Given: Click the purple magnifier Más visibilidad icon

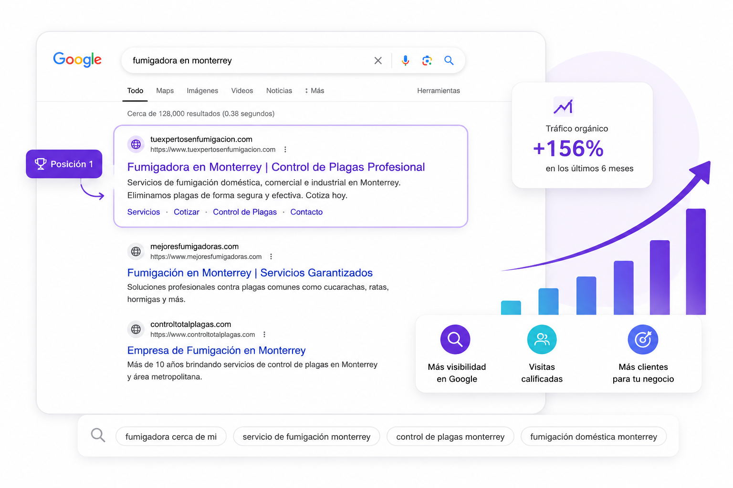Looking at the screenshot, I should [x=455, y=339].
